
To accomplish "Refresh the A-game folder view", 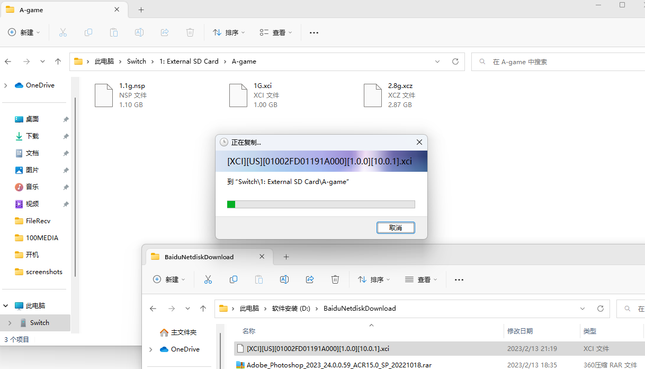I will coord(455,61).
